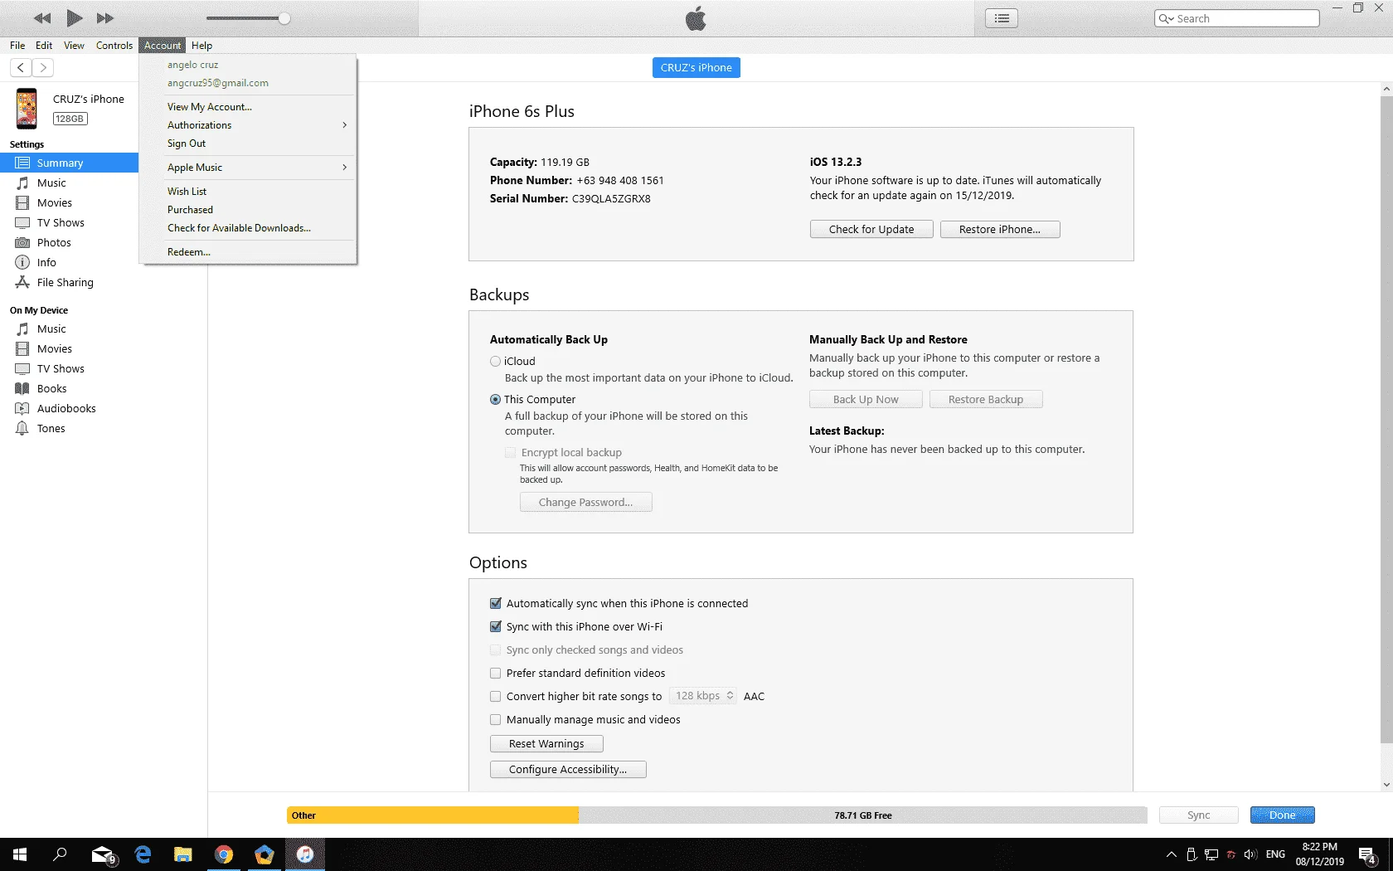The width and height of the screenshot is (1393, 871).
Task: Click the storage capacity usage bar
Action: [x=717, y=815]
